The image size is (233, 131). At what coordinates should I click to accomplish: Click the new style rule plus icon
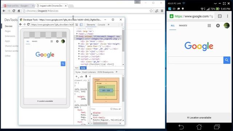point(76,76)
